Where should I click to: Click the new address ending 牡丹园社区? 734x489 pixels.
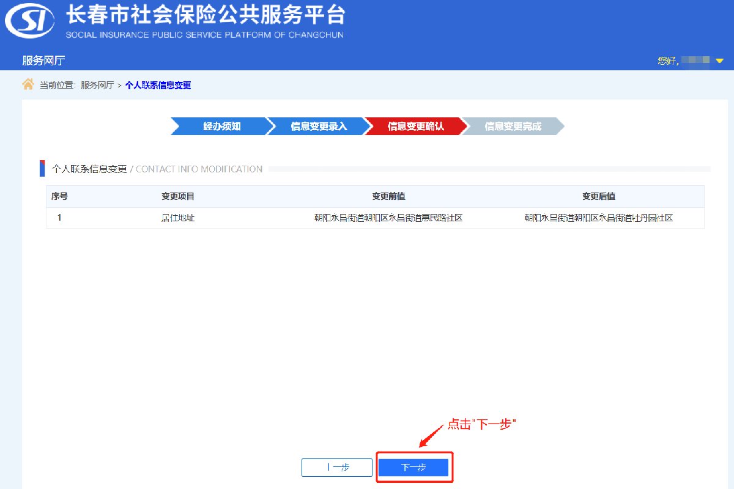[598, 218]
